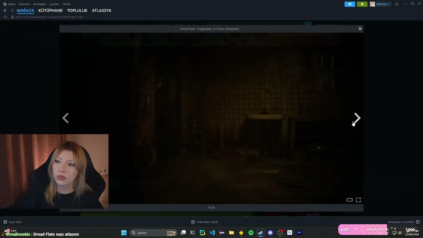This screenshot has height=238, width=423.
Task: Navigate back using the Steam back arrow
Action: (x=5, y=11)
